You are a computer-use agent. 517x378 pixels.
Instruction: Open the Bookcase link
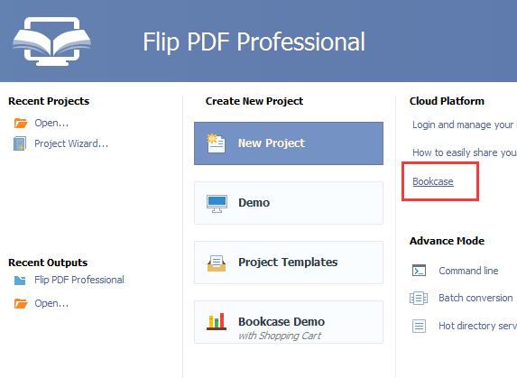(433, 181)
